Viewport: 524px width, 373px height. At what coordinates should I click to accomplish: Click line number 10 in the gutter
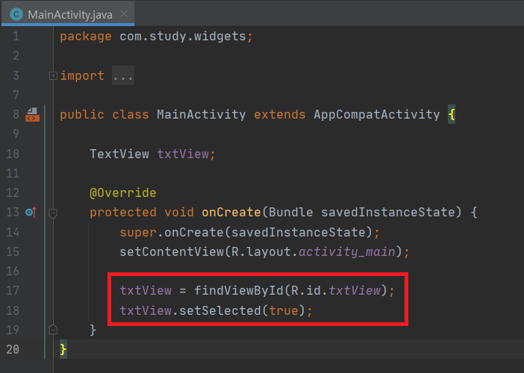[13, 154]
